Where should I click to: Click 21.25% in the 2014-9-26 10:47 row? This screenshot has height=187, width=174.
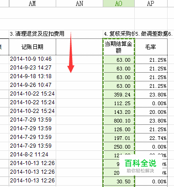pyautogui.click(x=151, y=85)
